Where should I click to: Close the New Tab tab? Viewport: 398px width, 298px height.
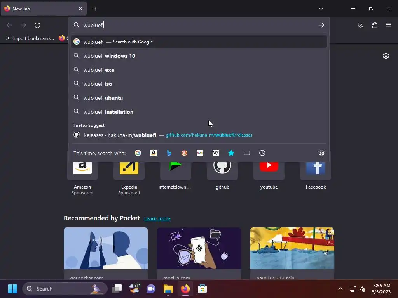point(80,9)
